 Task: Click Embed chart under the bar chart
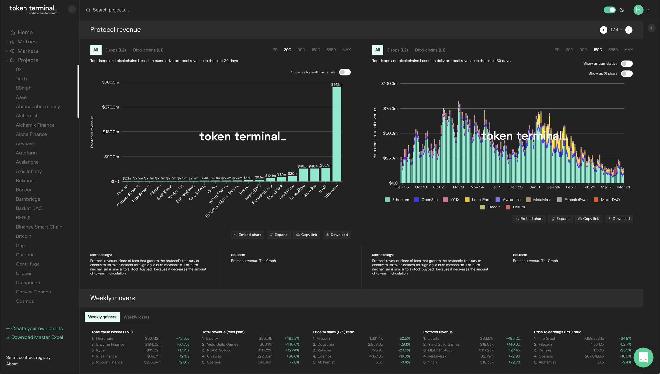247,235
